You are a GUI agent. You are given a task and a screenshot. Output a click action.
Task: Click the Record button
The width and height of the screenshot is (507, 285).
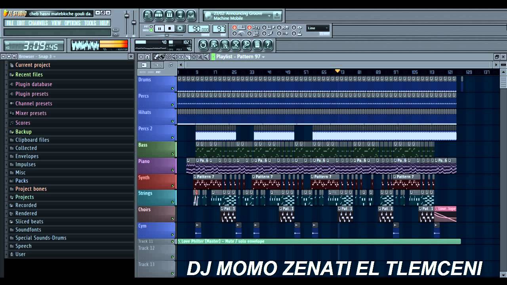point(180,28)
